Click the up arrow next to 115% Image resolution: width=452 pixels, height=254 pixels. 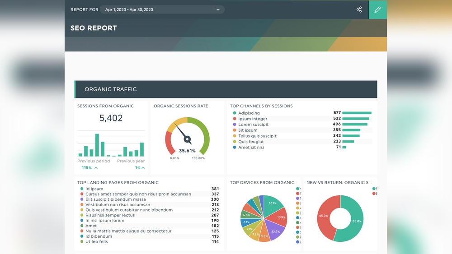click(96, 168)
